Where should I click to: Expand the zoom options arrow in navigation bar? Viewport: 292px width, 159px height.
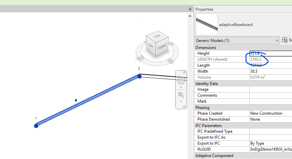click(x=181, y=102)
